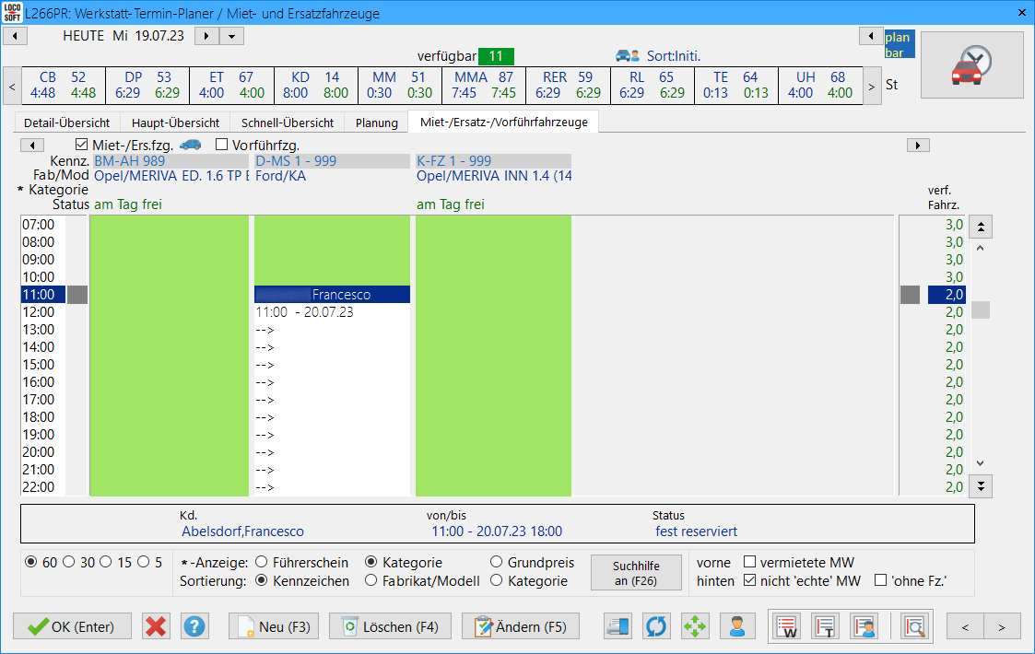This screenshot has height=654, width=1035.
Task: Open the Haupt-Übersicht tab
Action: pos(175,123)
